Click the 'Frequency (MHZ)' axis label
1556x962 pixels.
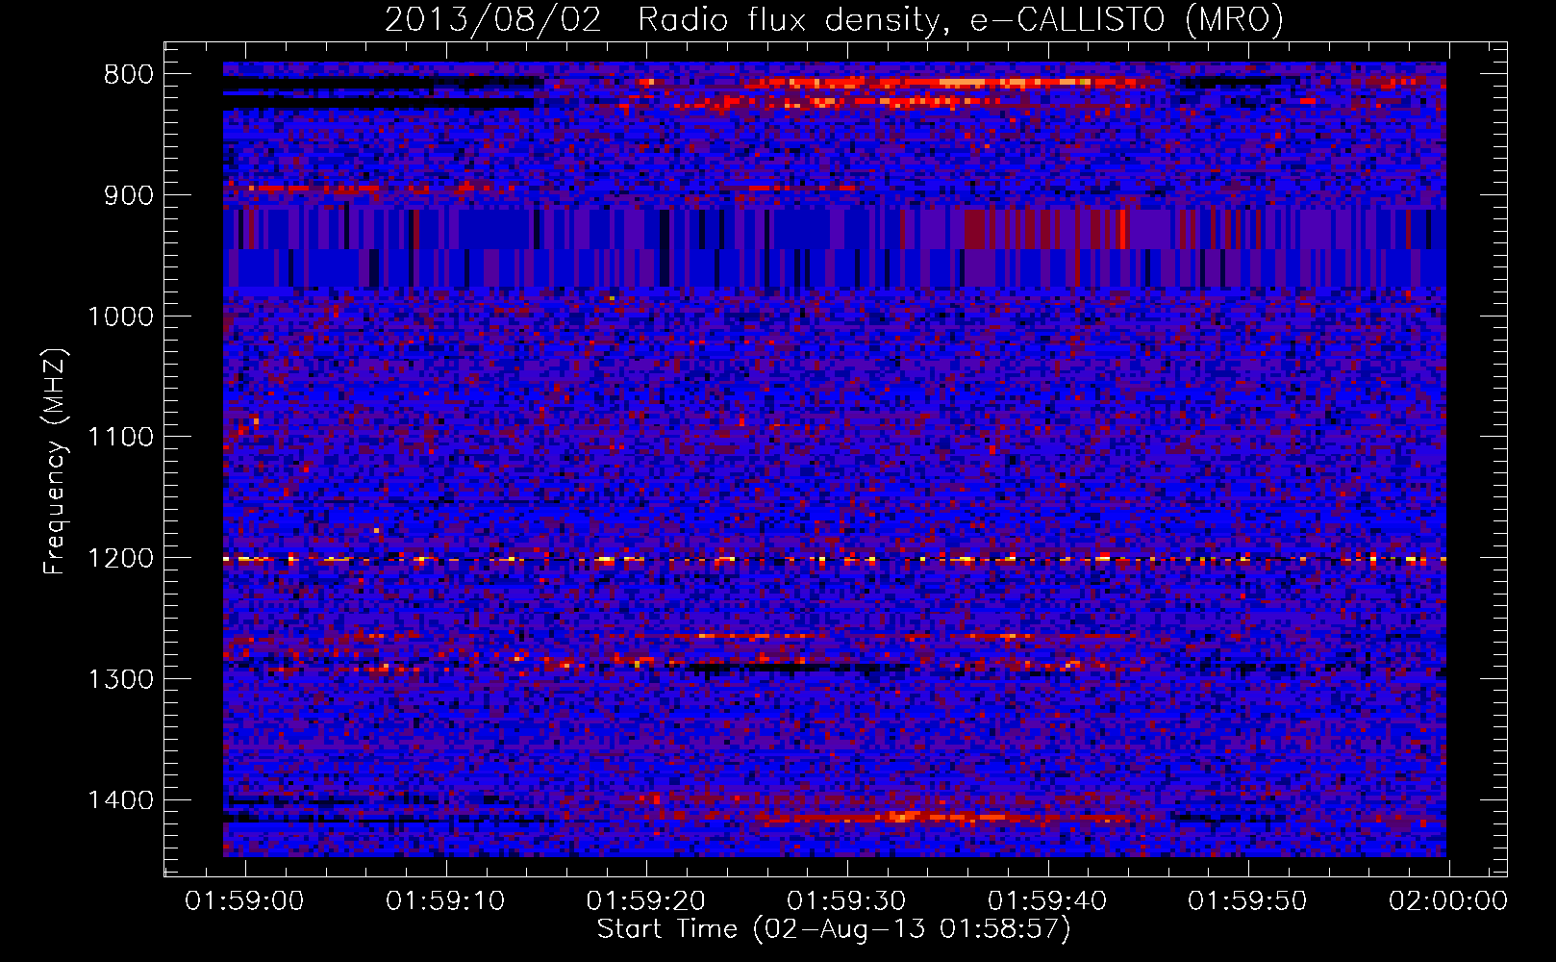55,462
